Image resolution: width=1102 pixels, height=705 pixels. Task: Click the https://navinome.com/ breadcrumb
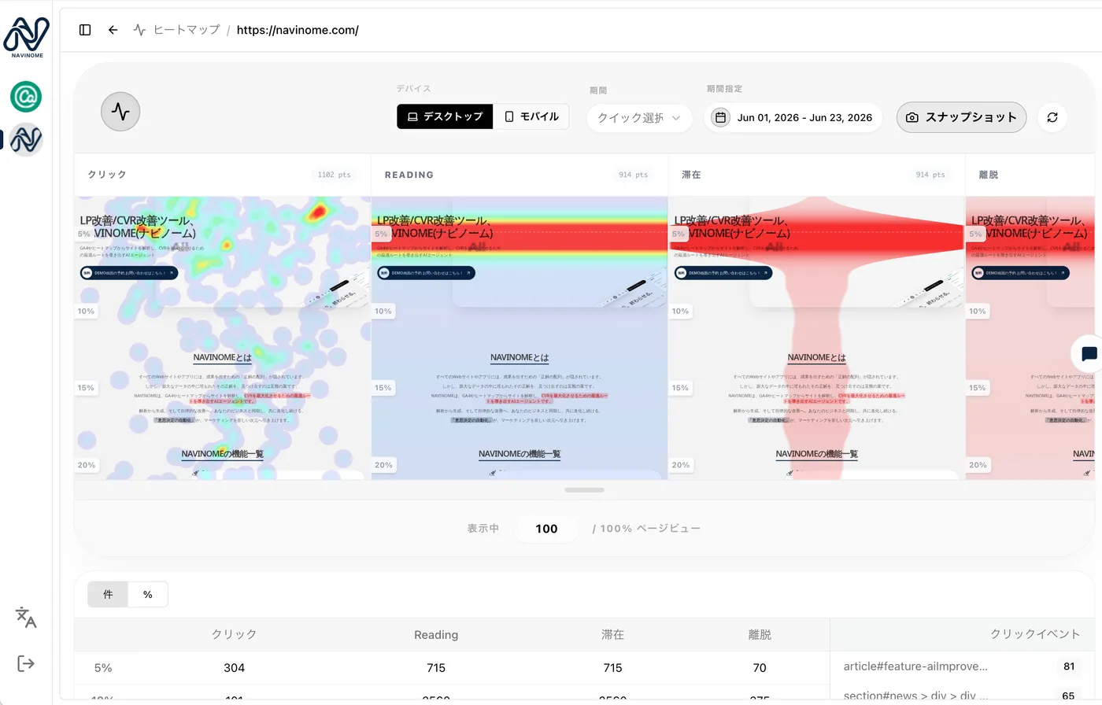tap(298, 30)
